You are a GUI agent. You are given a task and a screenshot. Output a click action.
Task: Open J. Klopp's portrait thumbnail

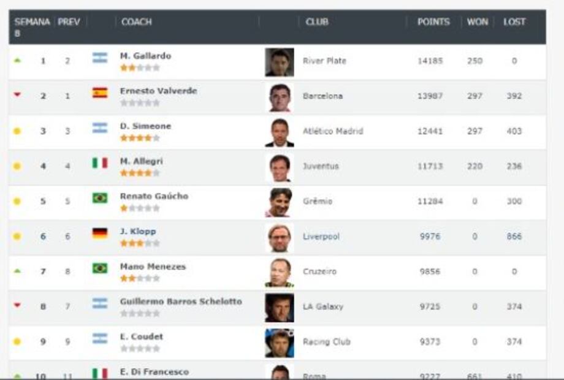[x=279, y=238]
